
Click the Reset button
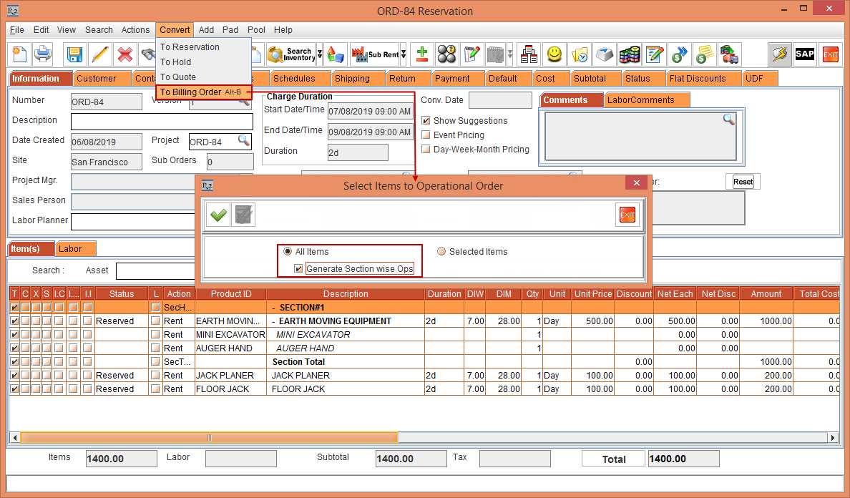[743, 181]
